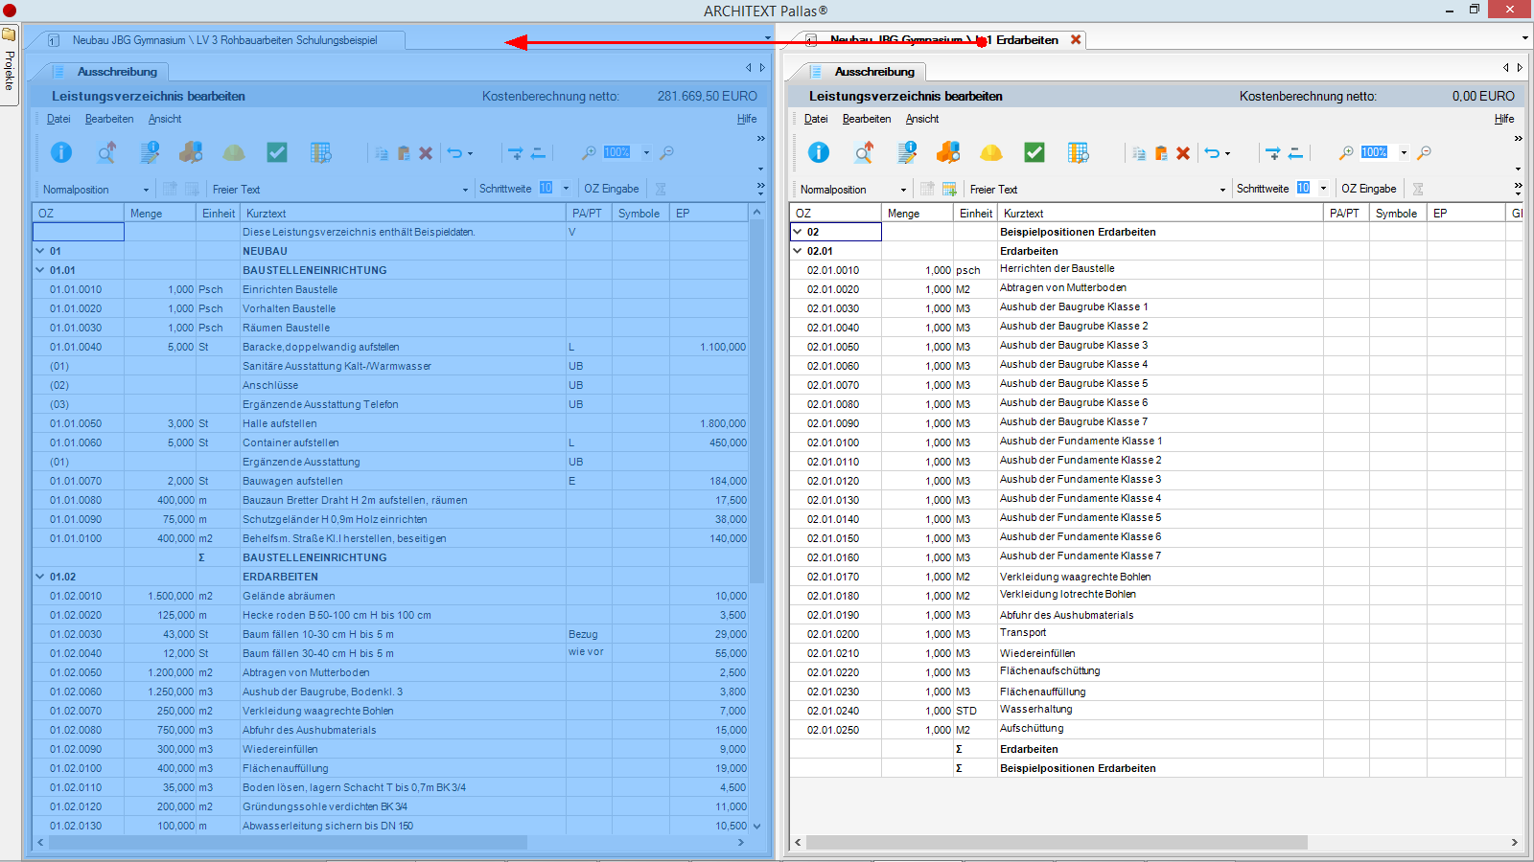Click the blocks icon in left pane
Screen dimensions: 1534x862
(191, 152)
